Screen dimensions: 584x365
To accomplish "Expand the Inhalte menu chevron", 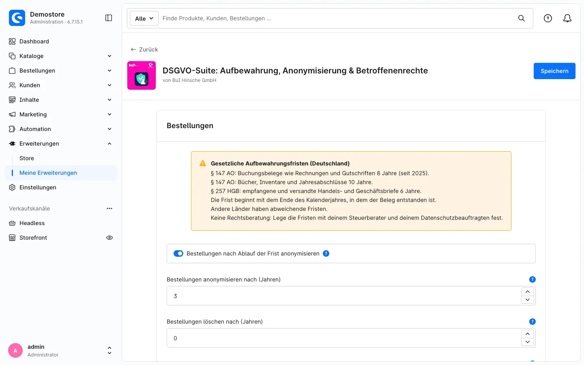I will [x=109, y=100].
